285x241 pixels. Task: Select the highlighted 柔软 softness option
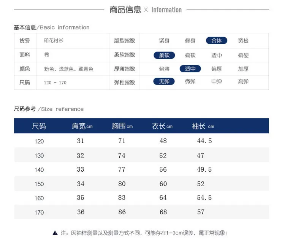click(x=164, y=55)
